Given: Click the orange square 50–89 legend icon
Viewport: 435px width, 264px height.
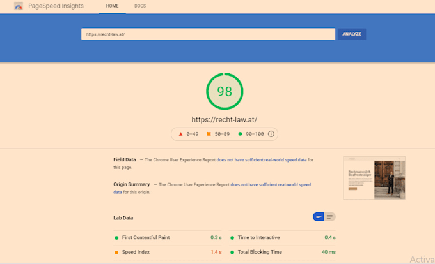Looking at the screenshot, I should (209, 134).
